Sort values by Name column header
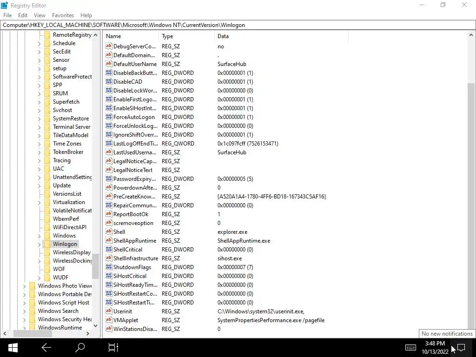This screenshot has width=476, height=357. point(131,36)
